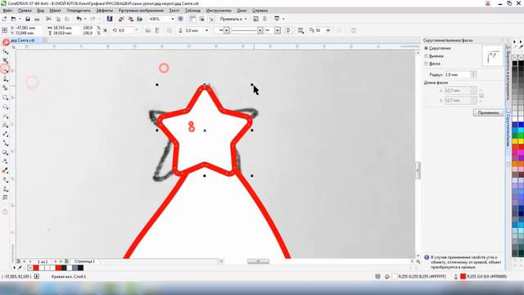524x295 pixels.
Task: Toggle lock ratio in property bar
Action: tap(106, 30)
